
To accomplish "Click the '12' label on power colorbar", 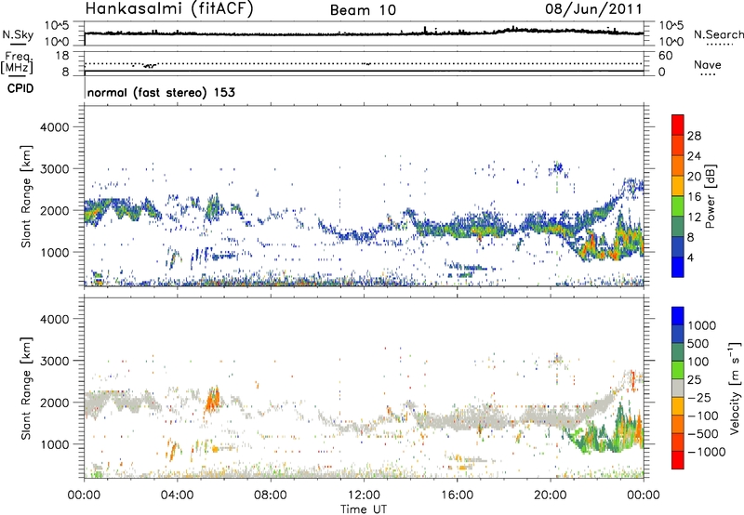I will 694,218.
